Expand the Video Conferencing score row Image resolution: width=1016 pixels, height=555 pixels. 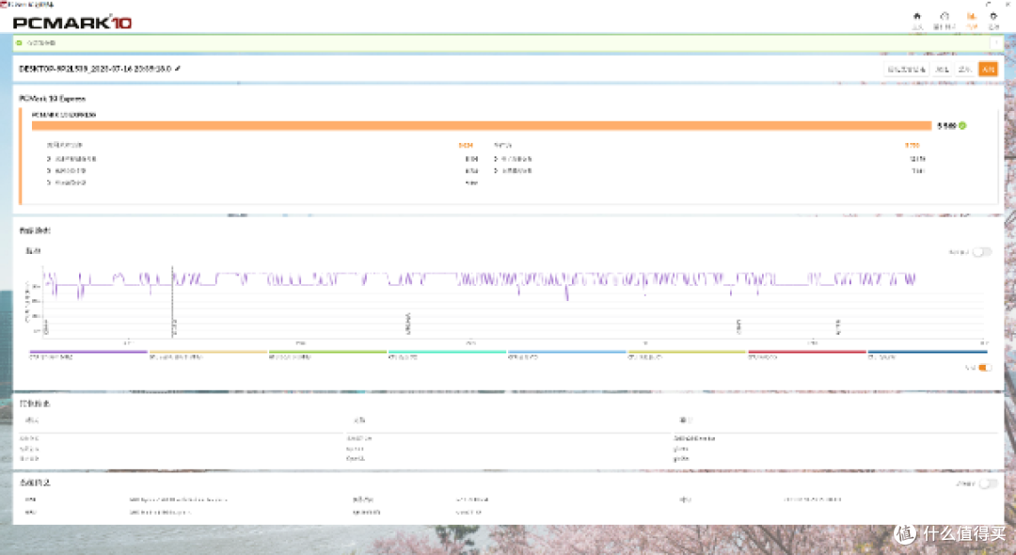pyautogui.click(x=262, y=171)
